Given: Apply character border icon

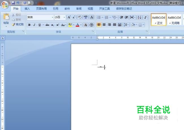Looking at the screenshot, I should pyautogui.click(x=91, y=17).
